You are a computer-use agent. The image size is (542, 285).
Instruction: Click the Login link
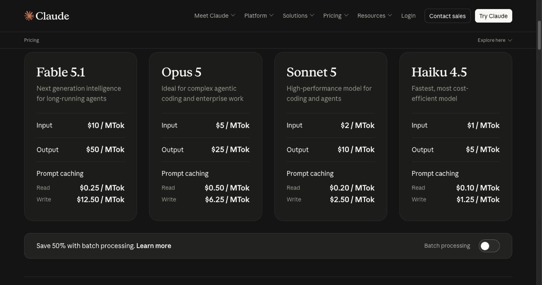(x=408, y=16)
